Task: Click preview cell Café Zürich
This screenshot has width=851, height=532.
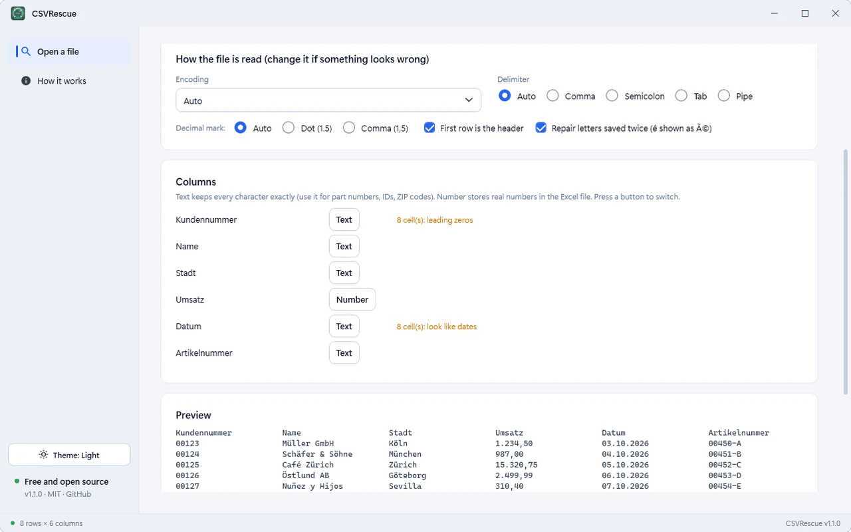Action: coord(308,465)
